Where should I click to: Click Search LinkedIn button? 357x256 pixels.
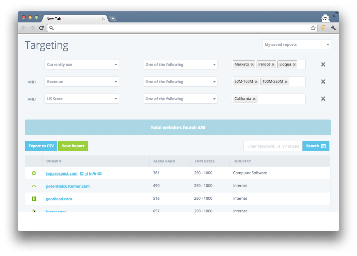[x=316, y=146]
